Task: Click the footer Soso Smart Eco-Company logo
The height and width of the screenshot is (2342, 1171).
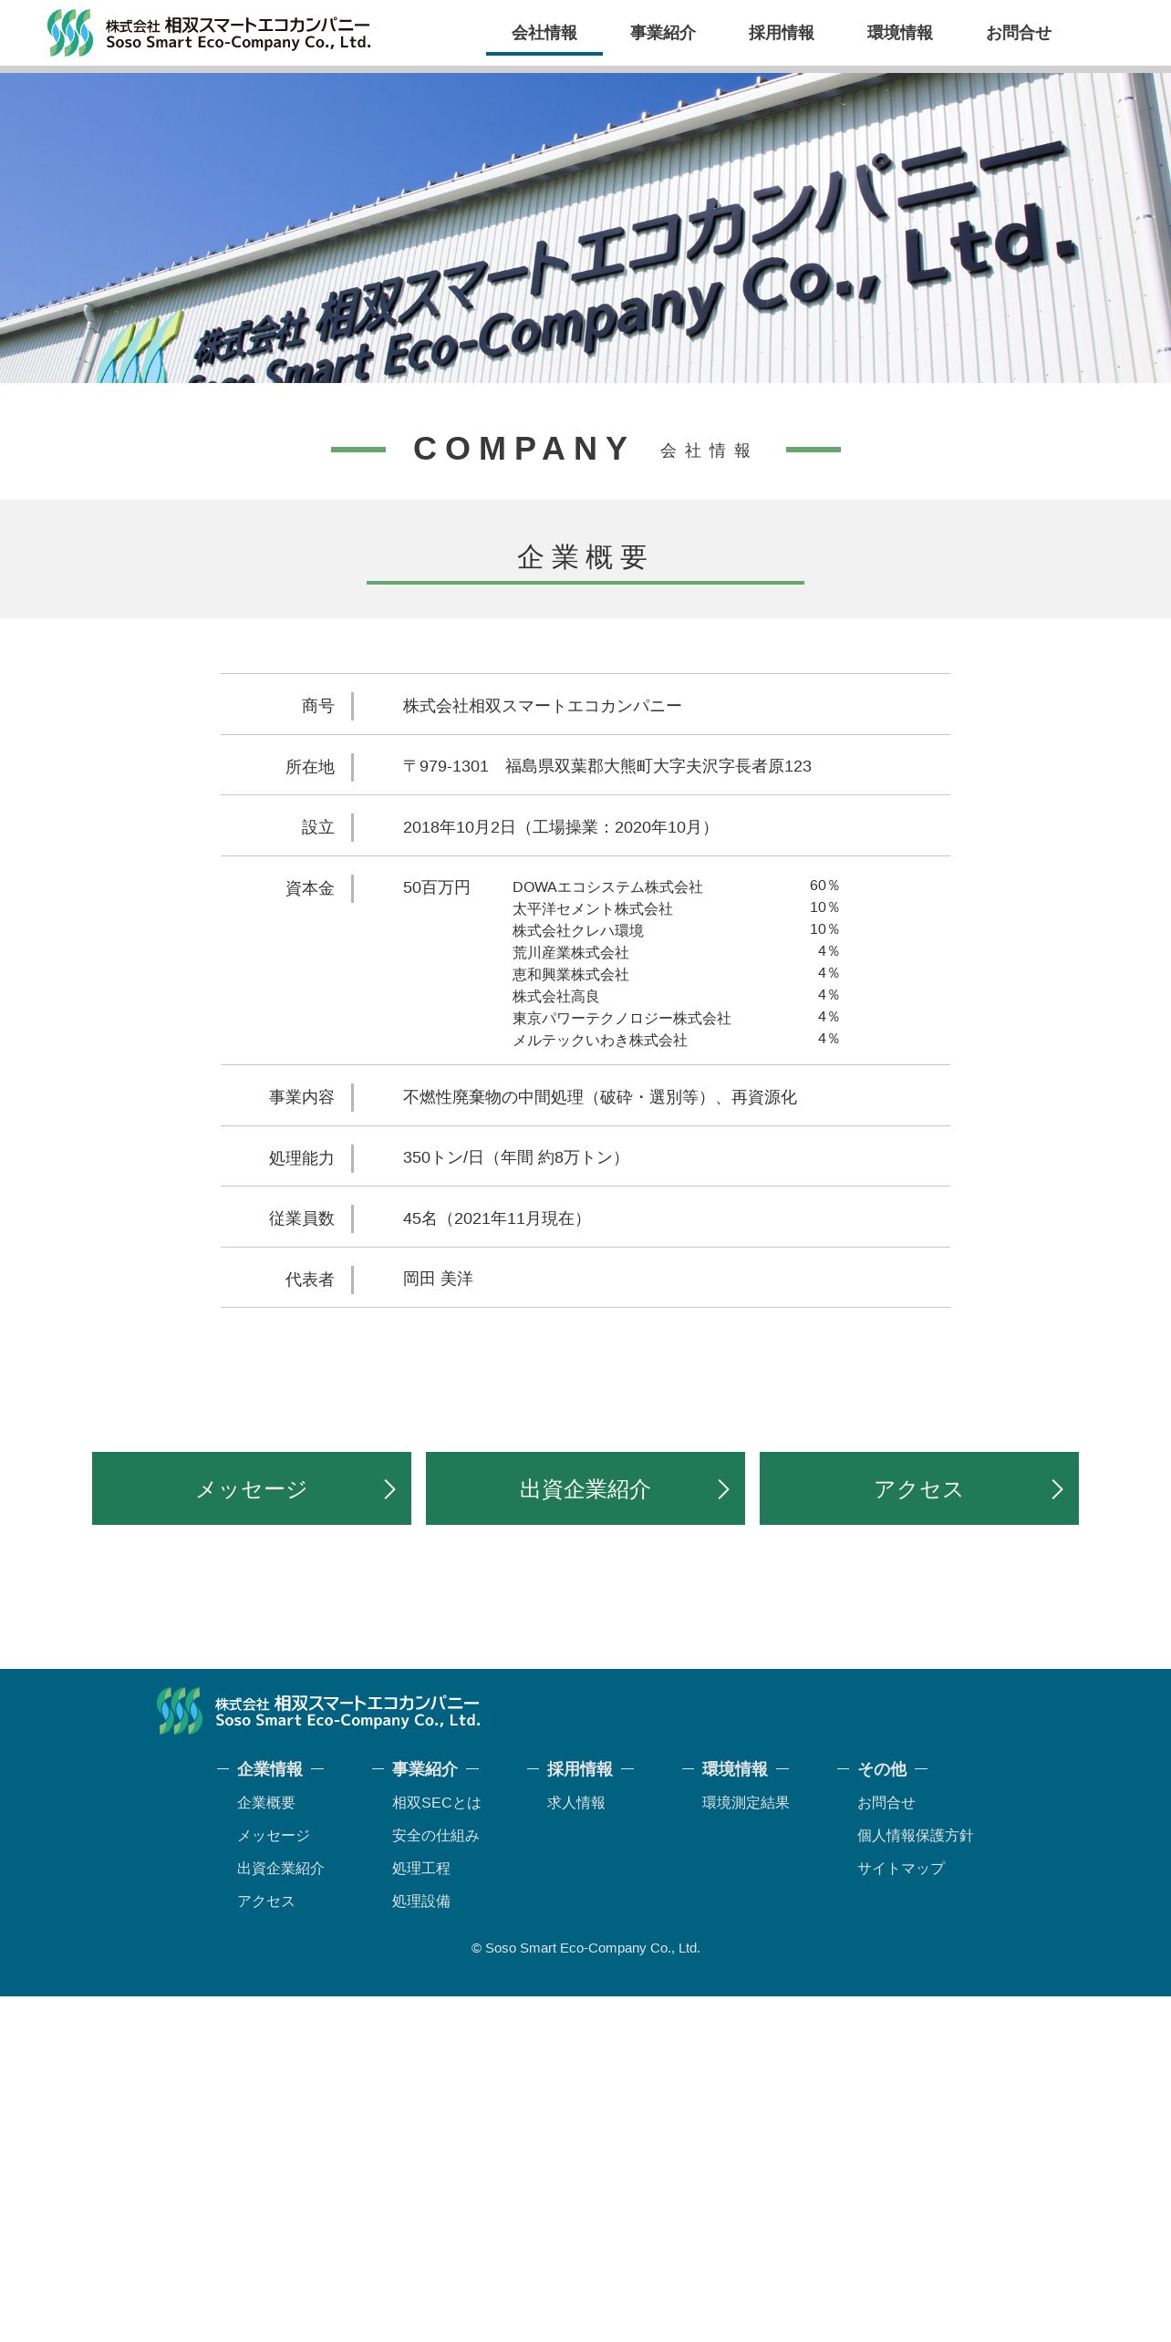Action: point(318,1711)
